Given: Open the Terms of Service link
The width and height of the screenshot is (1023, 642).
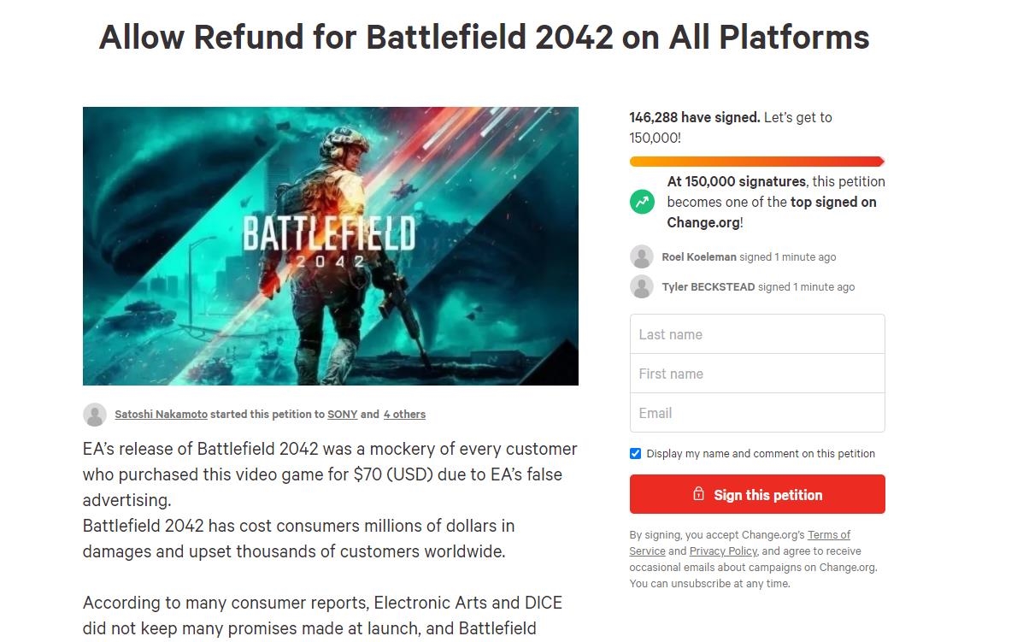Looking at the screenshot, I should (828, 535).
